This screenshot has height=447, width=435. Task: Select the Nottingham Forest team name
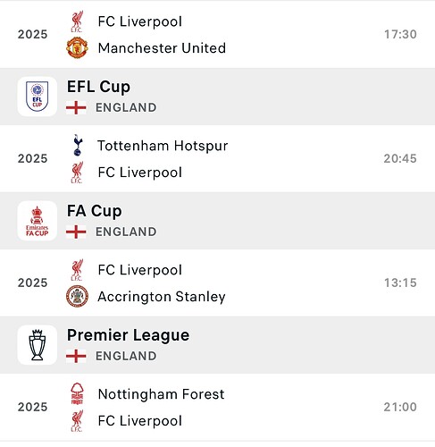coord(161,394)
